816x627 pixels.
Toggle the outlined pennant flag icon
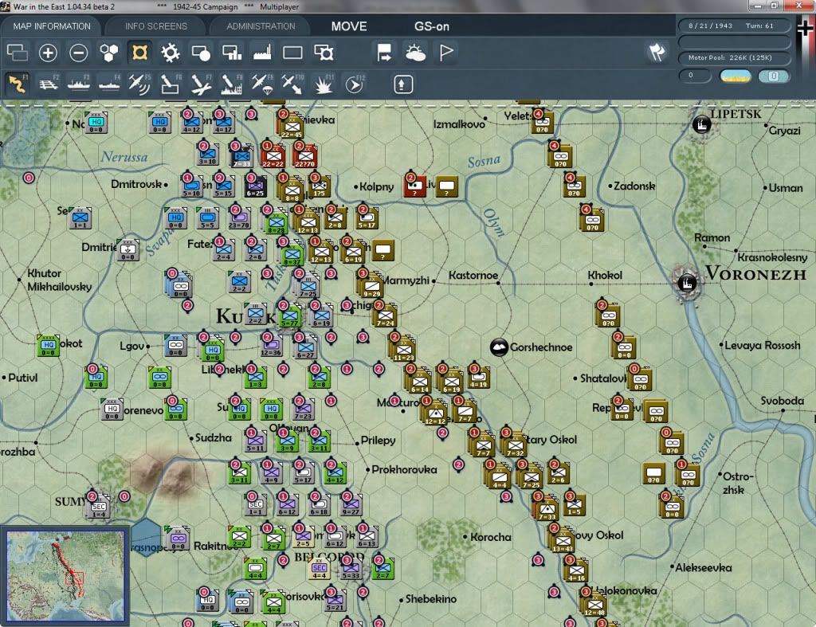point(446,53)
